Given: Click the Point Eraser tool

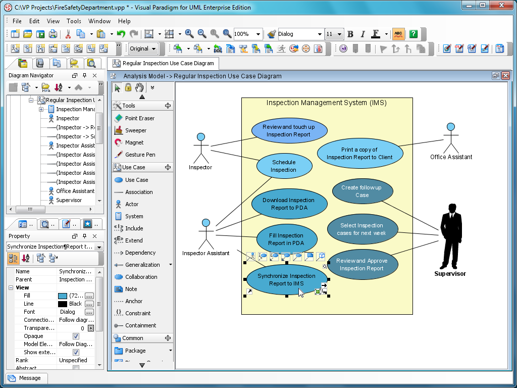Looking at the screenshot, I should pos(136,118).
